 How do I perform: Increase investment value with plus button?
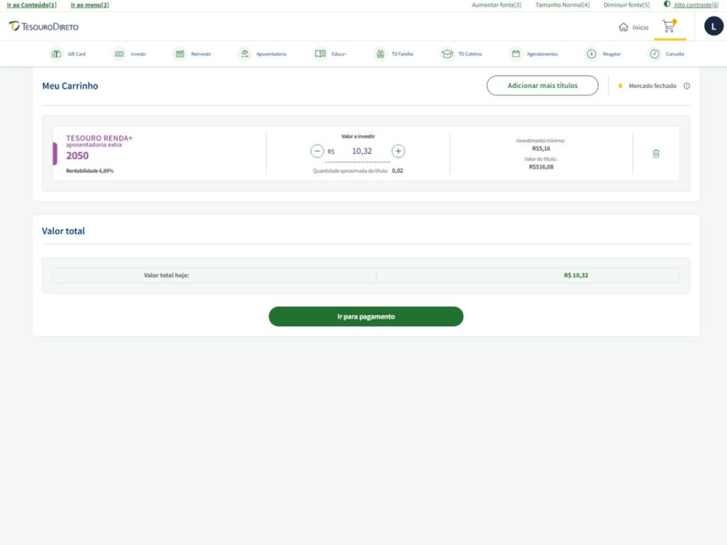click(398, 151)
